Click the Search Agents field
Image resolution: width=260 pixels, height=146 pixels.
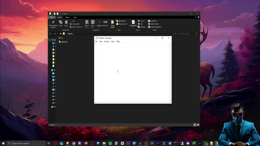click(x=188, y=34)
